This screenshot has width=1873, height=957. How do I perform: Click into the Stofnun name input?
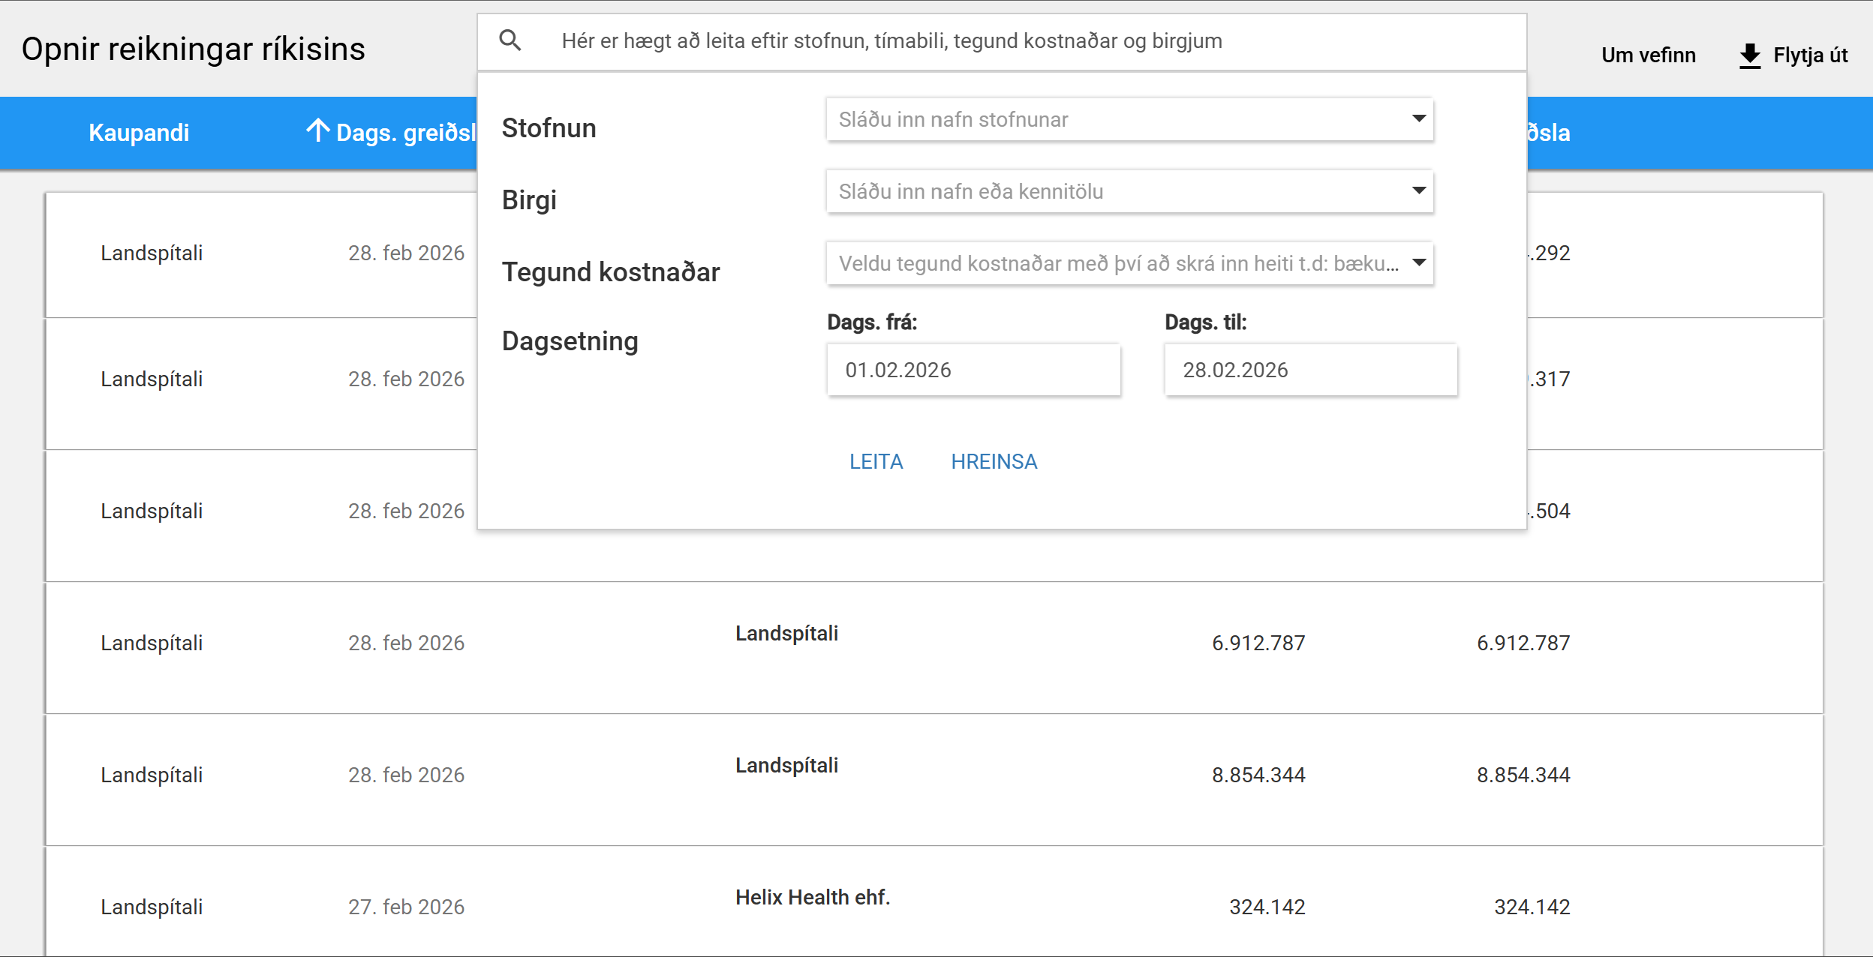click(1111, 119)
